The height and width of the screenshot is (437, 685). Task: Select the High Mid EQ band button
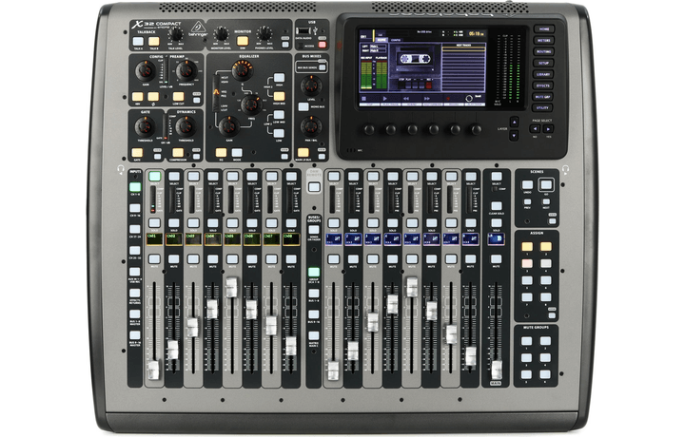click(x=279, y=96)
